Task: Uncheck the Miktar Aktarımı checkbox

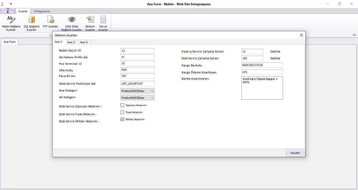Action: (x=122, y=119)
